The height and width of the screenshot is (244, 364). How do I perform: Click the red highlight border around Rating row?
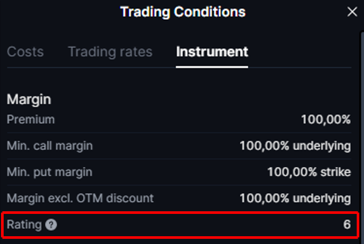(x=182, y=213)
